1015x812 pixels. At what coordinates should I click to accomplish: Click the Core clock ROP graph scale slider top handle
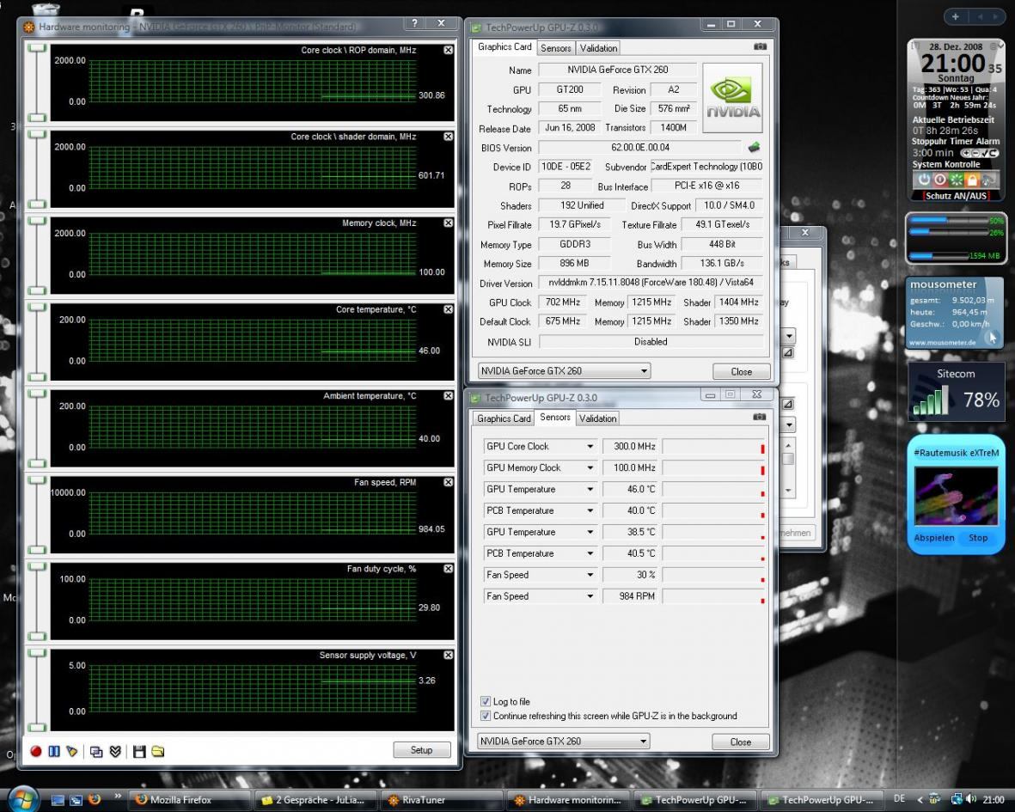point(38,48)
